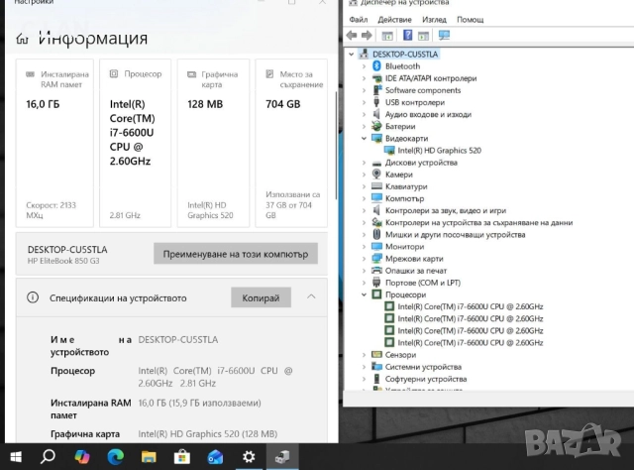634x470 pixels.
Task: Launch Copilot from the taskbar
Action: click(x=82, y=457)
